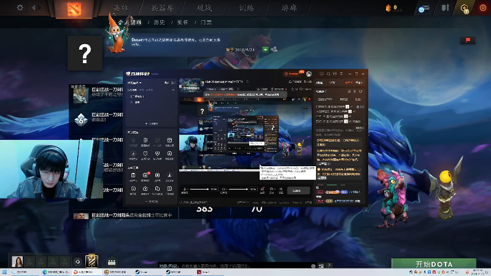Image resolution: width=491 pixels, height=276 pixels.
Task: Click the download-style icon in second tools row
Action: [133, 155]
